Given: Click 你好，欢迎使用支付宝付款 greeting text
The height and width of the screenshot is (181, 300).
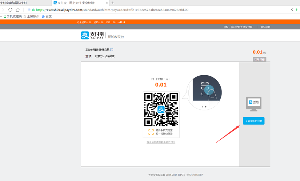Looking at the screenshot, I should [239, 27].
